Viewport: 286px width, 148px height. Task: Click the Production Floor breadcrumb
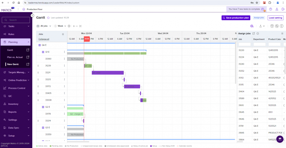pyautogui.click(x=34, y=9)
